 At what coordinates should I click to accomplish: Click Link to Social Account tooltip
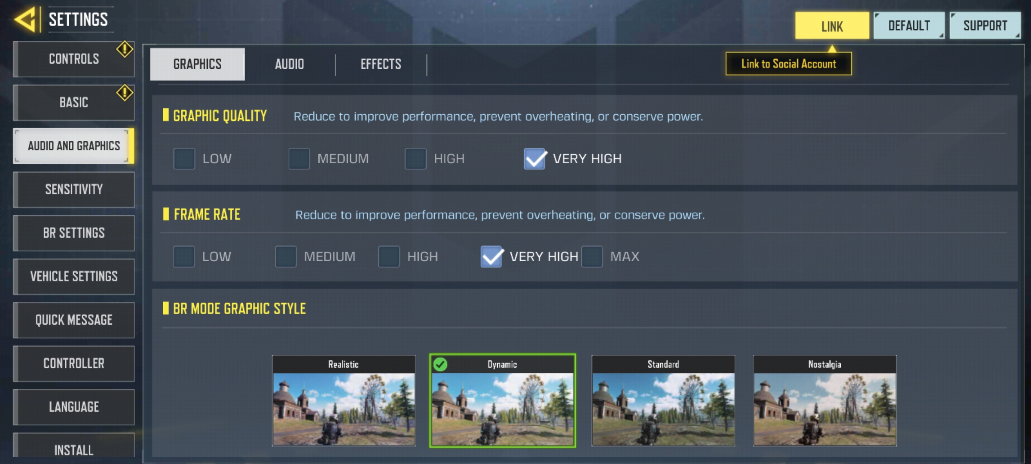tap(789, 64)
